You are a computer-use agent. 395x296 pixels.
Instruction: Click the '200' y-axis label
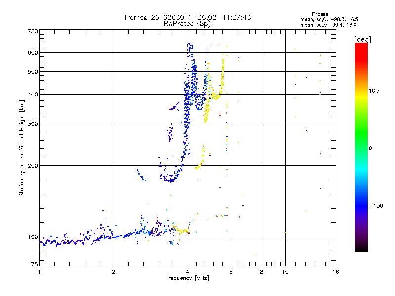[33, 166]
